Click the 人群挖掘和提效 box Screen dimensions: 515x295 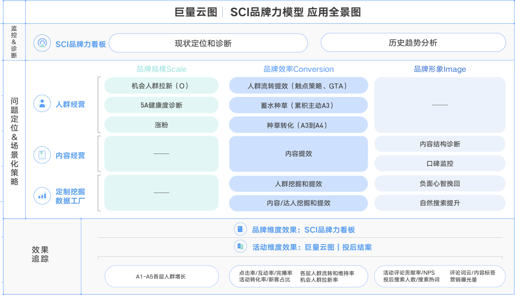coord(298,184)
